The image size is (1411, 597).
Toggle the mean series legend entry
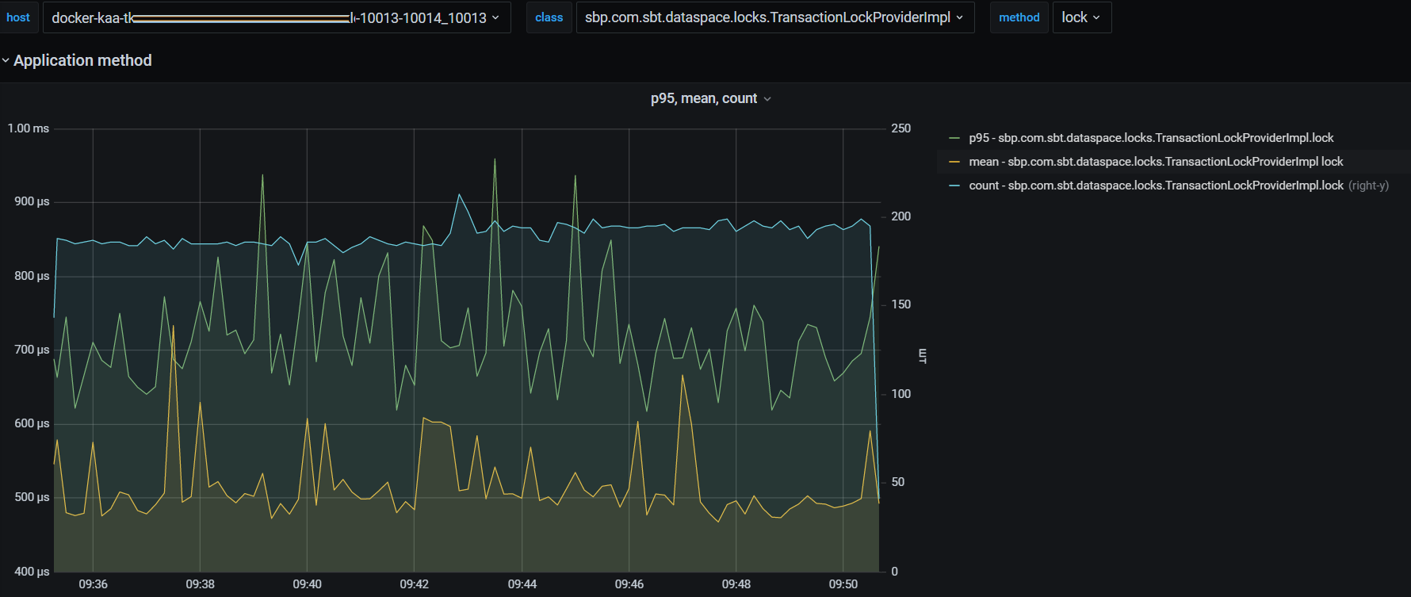coord(1156,162)
